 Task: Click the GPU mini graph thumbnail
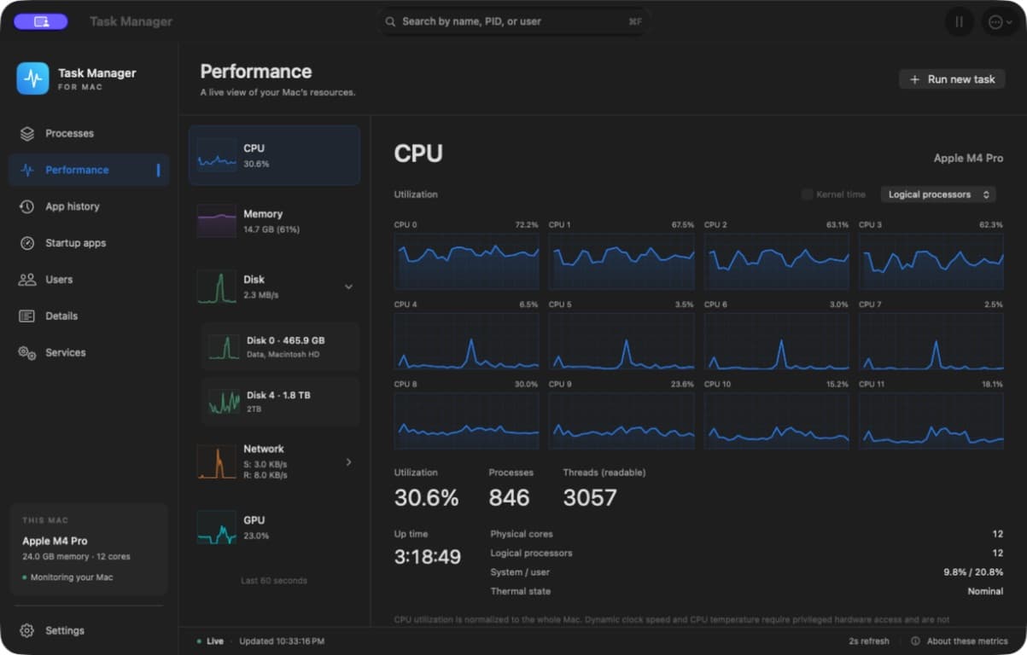point(217,527)
